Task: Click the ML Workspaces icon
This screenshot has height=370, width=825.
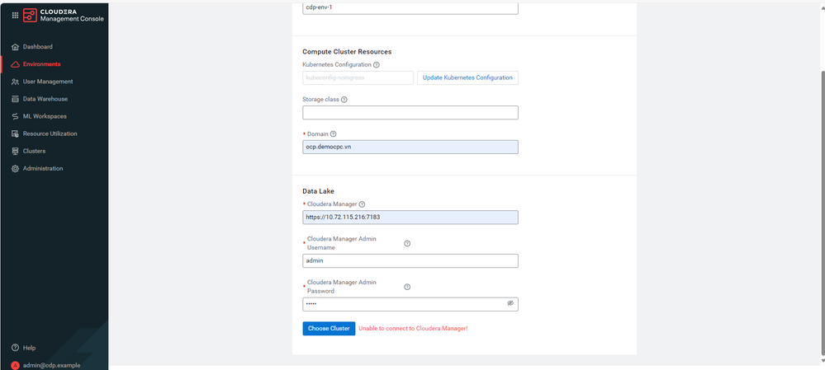Action: (x=15, y=116)
